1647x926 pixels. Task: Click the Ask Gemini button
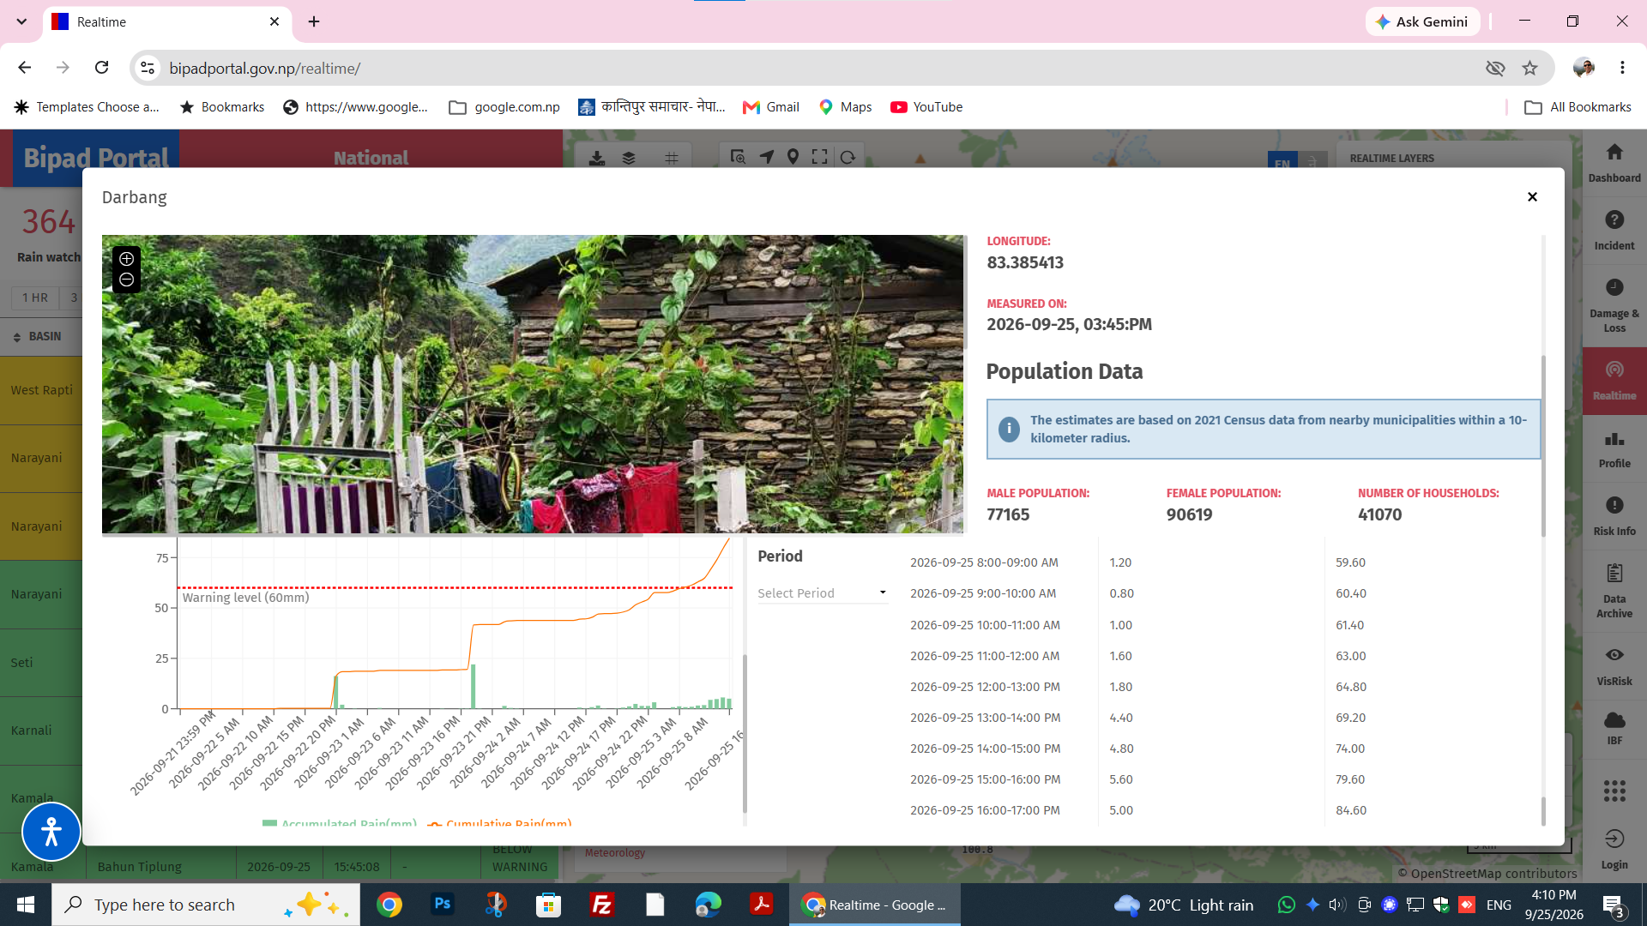(1422, 21)
